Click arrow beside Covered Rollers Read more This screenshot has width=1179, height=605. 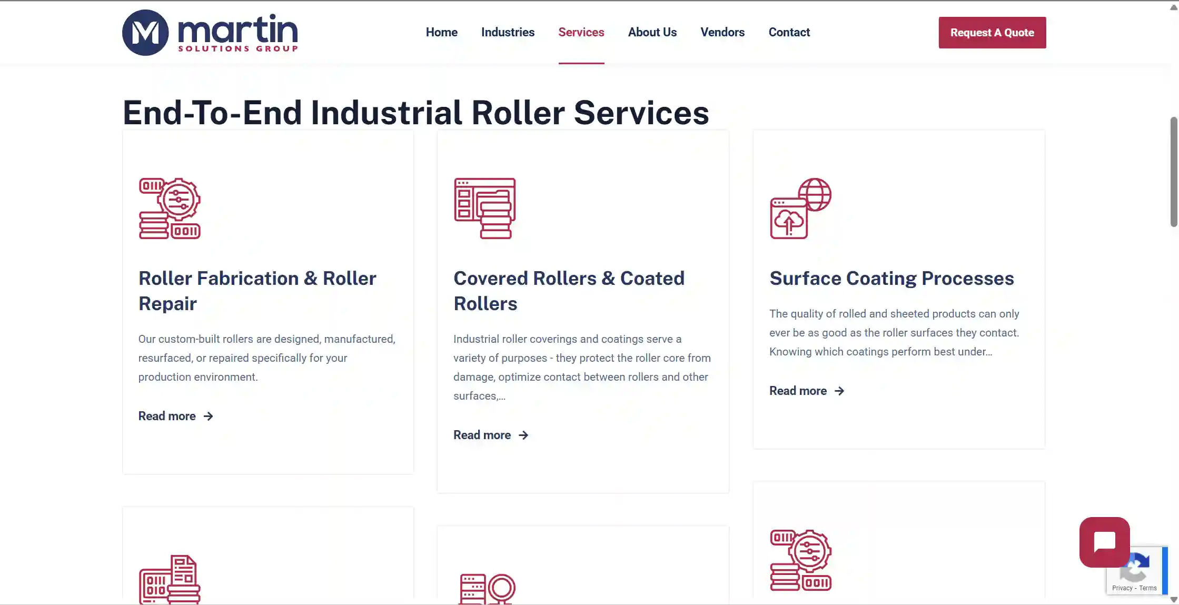[523, 435]
